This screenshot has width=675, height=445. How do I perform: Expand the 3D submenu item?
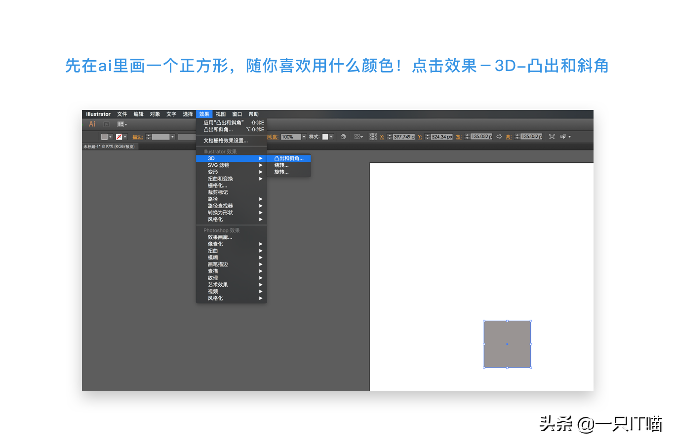(232, 158)
